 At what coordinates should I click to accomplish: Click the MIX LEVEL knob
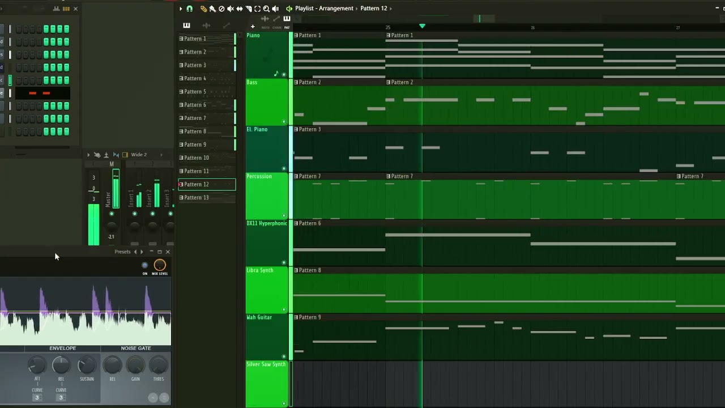coord(160,265)
